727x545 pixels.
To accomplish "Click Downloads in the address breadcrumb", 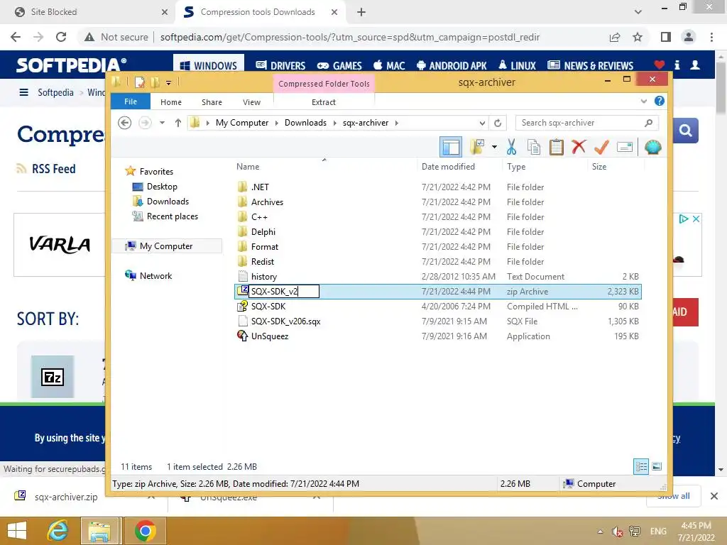I will (305, 123).
